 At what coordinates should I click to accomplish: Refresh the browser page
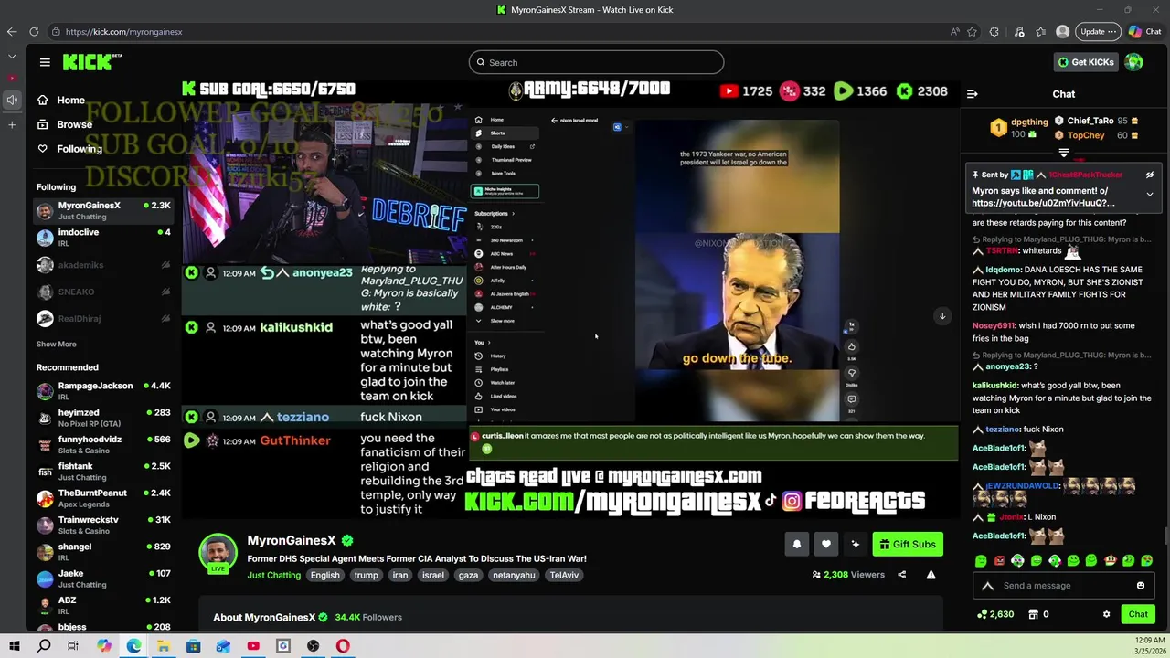[x=34, y=31]
